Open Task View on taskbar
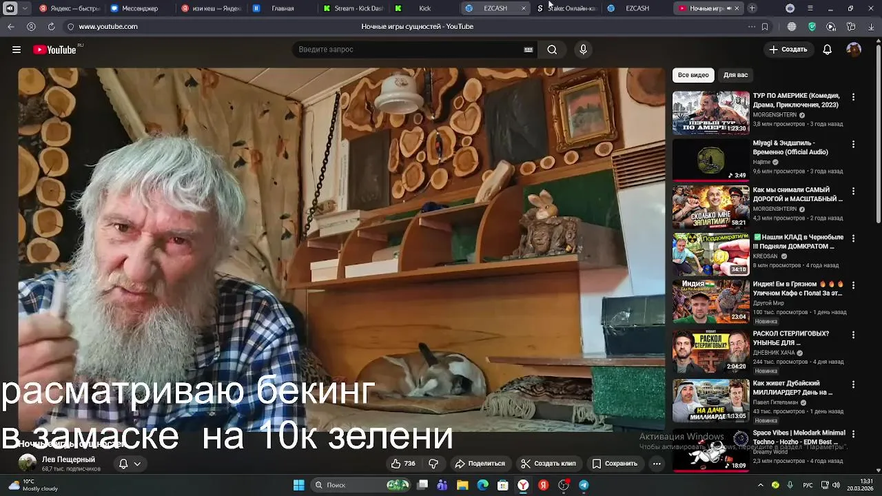The width and height of the screenshot is (882, 496). (x=422, y=485)
